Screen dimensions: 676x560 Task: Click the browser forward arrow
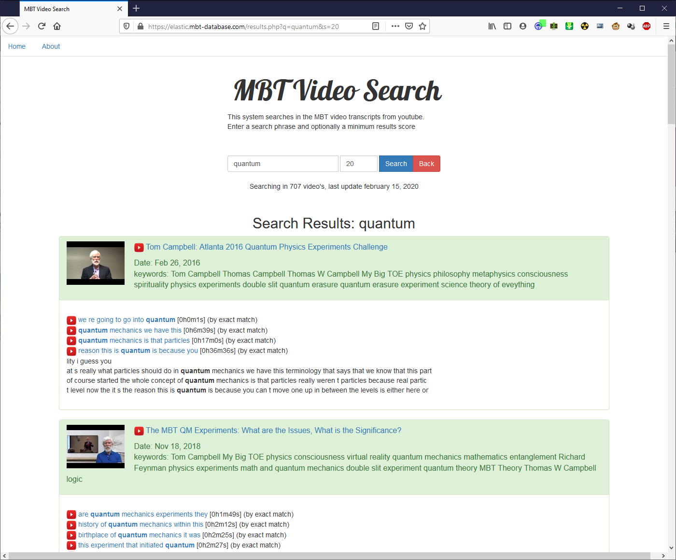26,26
